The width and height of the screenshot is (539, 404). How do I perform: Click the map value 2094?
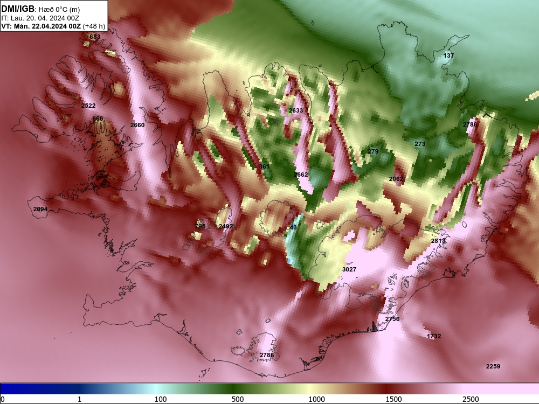click(x=40, y=209)
